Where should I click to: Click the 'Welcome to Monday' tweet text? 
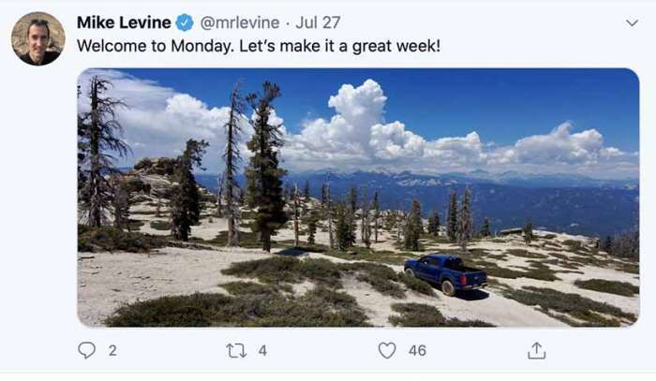[150, 45]
